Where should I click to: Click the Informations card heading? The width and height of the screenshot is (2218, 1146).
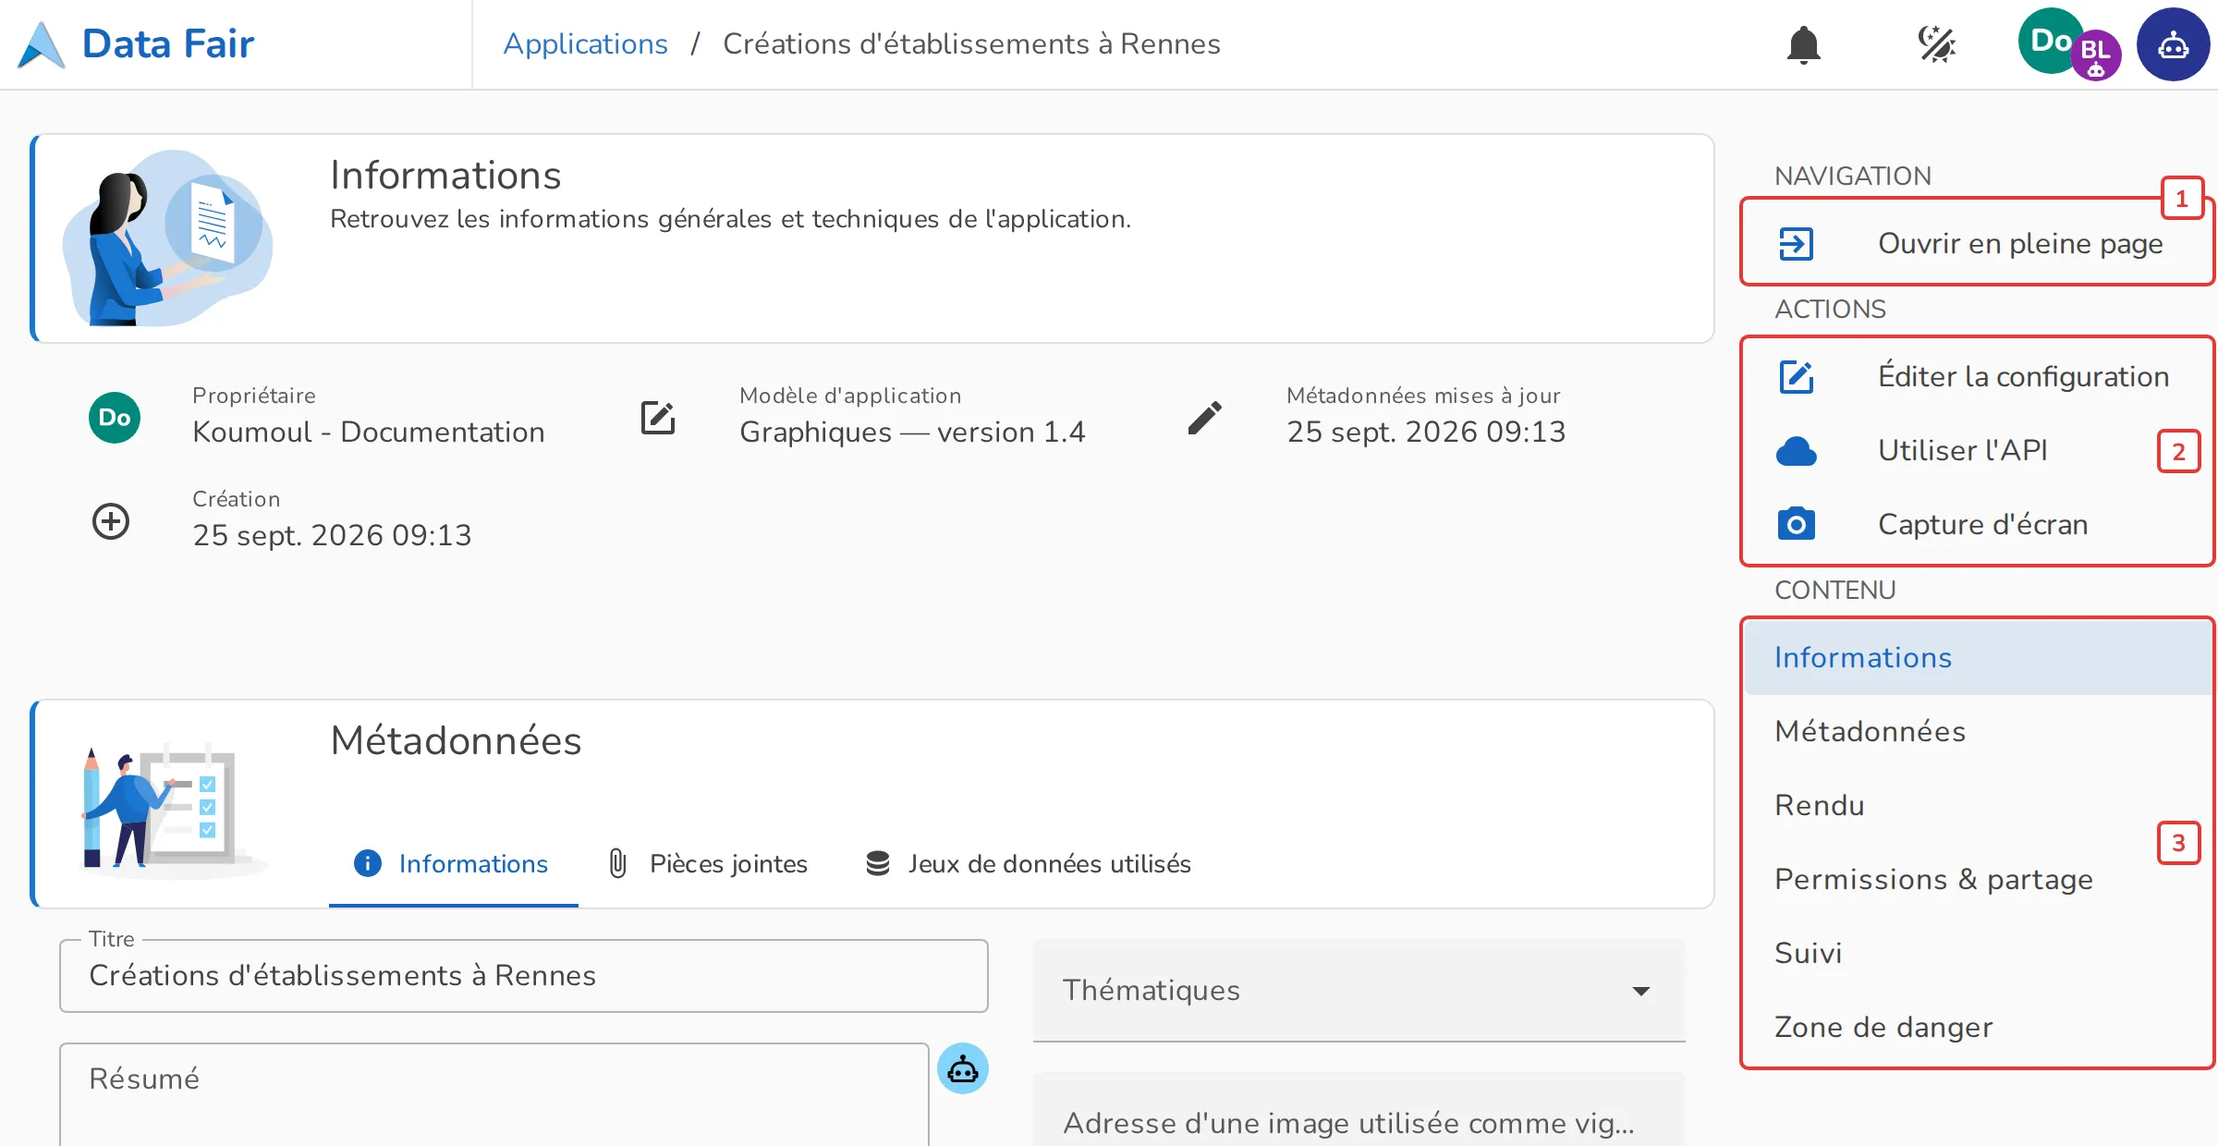[445, 176]
